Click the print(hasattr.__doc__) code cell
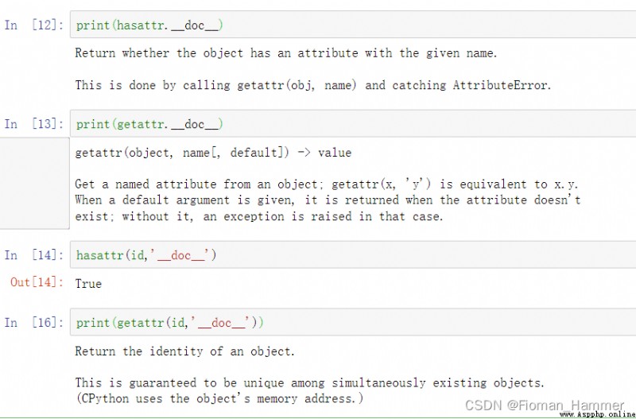 pyautogui.click(x=353, y=25)
